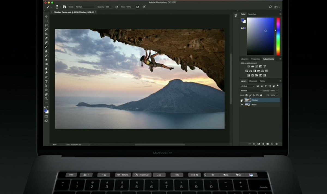This screenshot has height=194, width=327.
Task: Tap the mute button on Touch Bar
Action: click(x=238, y=175)
